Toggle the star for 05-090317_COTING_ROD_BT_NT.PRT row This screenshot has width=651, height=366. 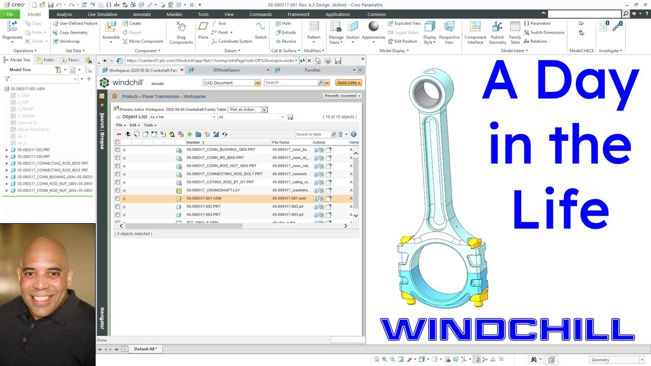[x=124, y=182]
